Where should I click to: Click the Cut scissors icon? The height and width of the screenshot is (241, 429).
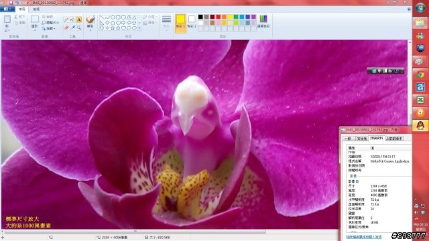(x=16, y=17)
